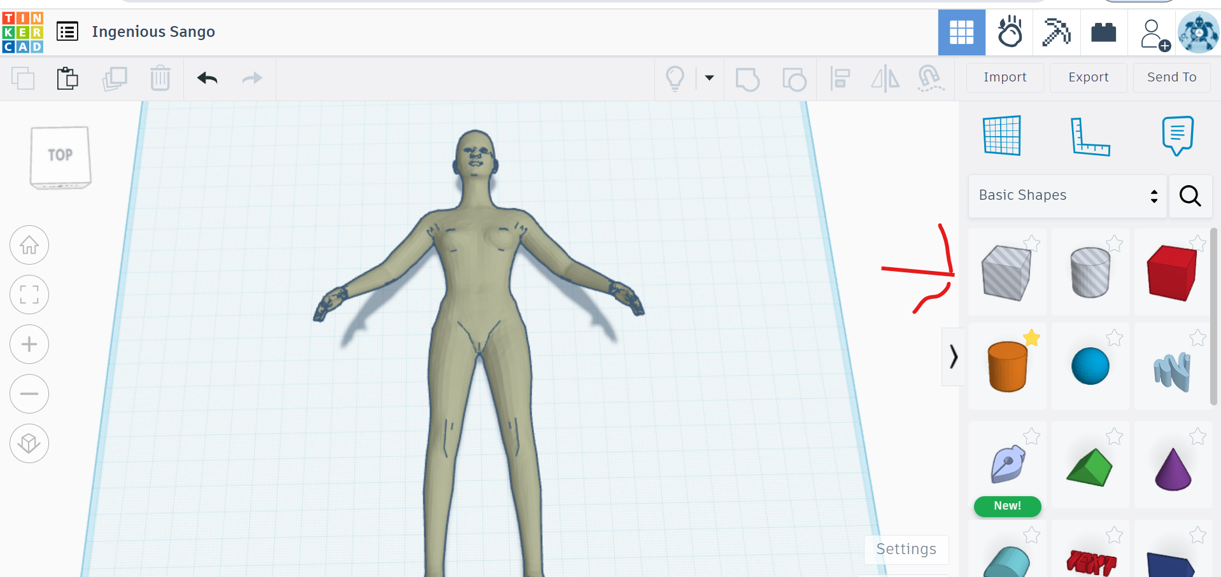The width and height of the screenshot is (1221, 577).
Task: Favorite the green Roof star
Action: point(1114,436)
